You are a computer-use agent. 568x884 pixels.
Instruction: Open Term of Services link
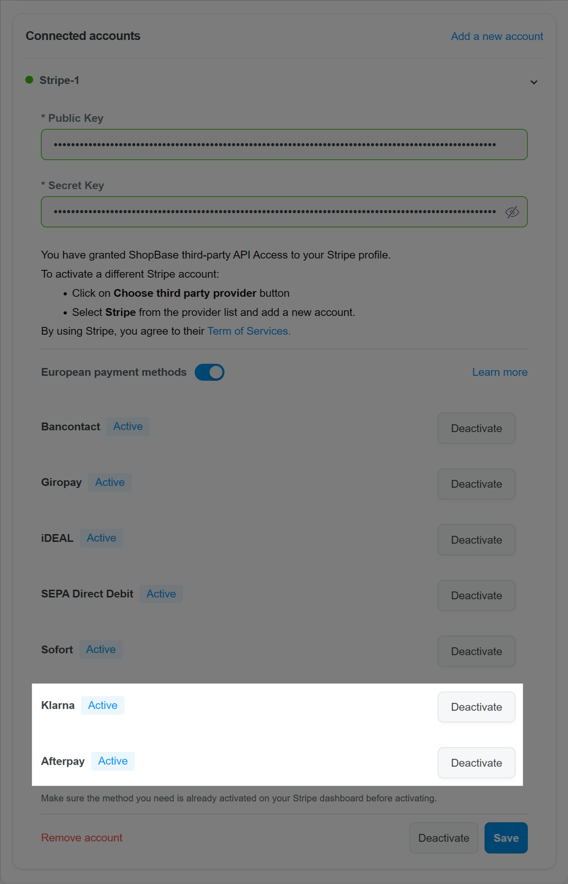click(x=249, y=331)
